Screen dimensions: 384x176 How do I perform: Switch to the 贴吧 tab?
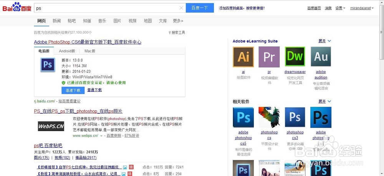pos(72,21)
